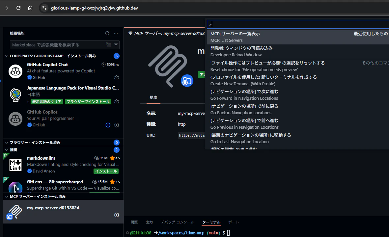
Task: Click the installed count badge showing 3
Action: pyautogui.click(x=117, y=56)
